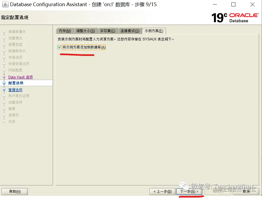Click the Oracle 19c Database logo

[235, 18]
